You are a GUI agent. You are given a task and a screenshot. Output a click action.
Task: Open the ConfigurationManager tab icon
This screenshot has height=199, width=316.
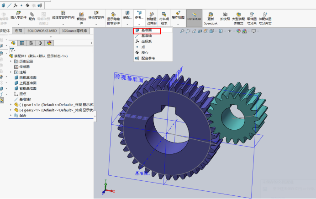pyautogui.click(x=31, y=43)
